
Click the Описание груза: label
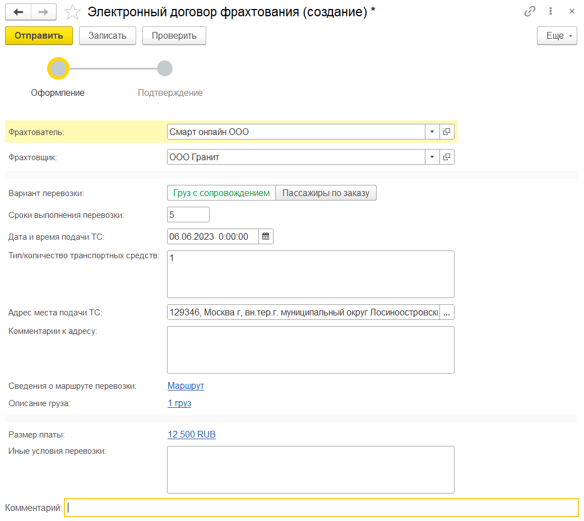[x=39, y=403]
